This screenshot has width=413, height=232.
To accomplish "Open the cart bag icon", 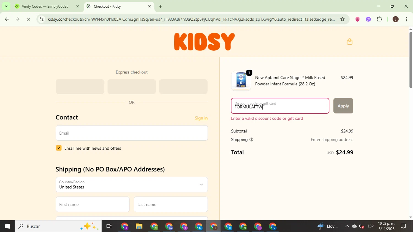I will pos(349,42).
